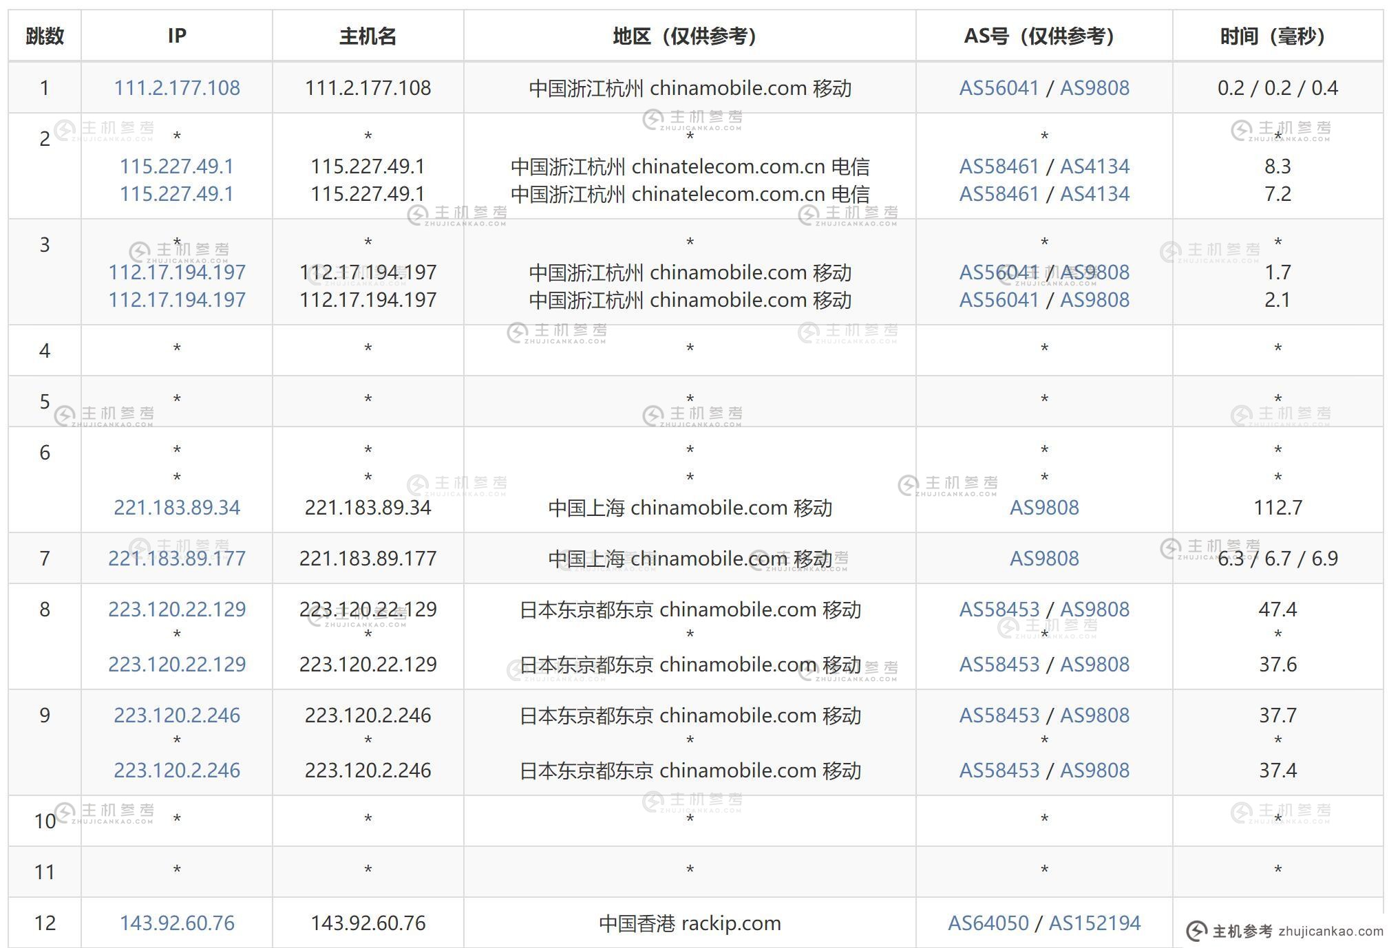Open IP link 143.92.60.76 in hop 12
Screen dimensions: 1389x948
[177, 923]
